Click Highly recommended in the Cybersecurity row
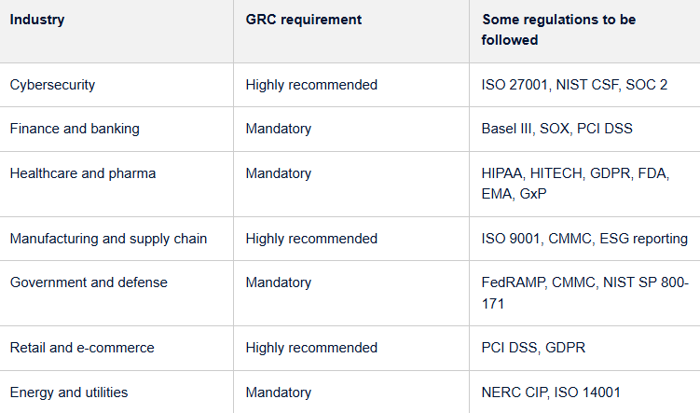Image resolution: width=700 pixels, height=413 pixels. [311, 85]
